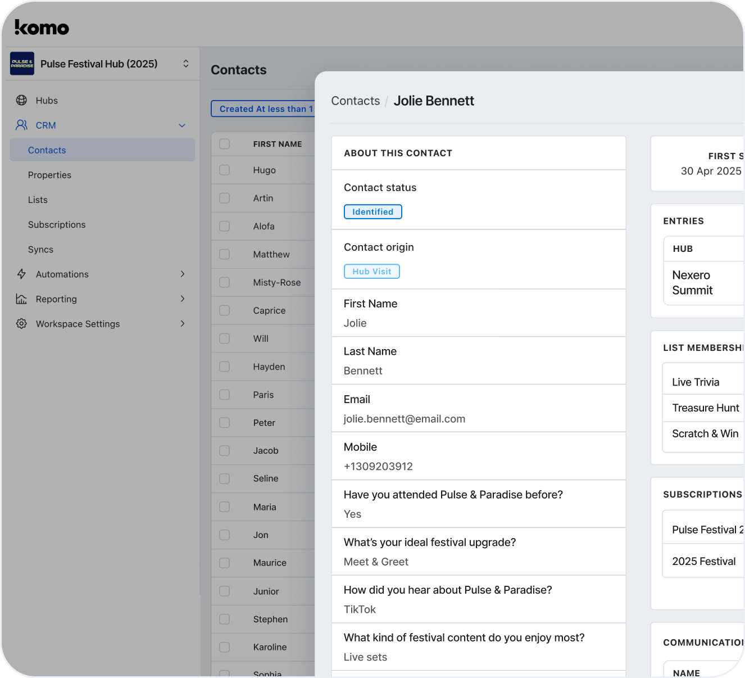
Task: Click the Hubs globe icon
Action: coord(21,100)
